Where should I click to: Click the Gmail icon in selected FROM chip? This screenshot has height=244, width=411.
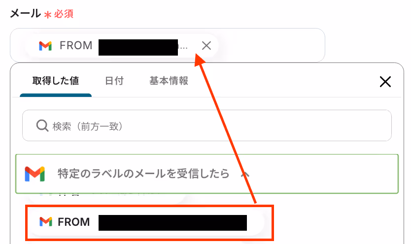click(45, 46)
